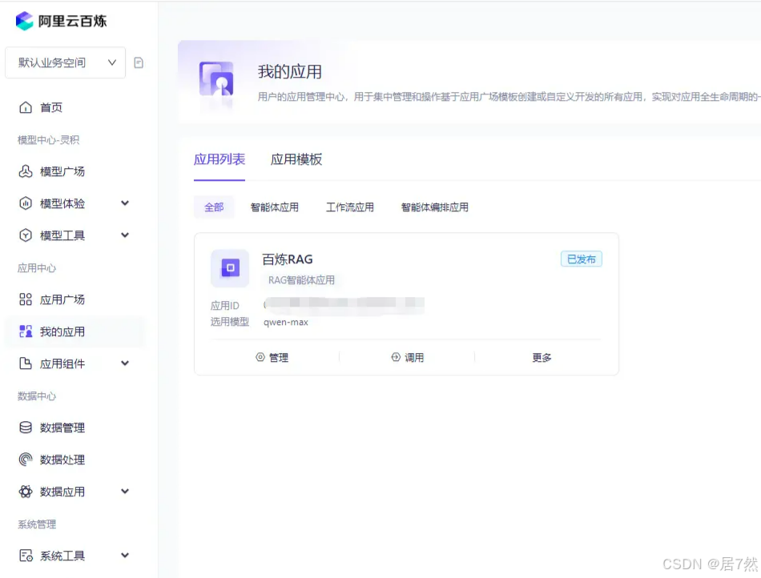Click the 我的应用 sidebar icon
Screen dimensions: 761x578
26,331
